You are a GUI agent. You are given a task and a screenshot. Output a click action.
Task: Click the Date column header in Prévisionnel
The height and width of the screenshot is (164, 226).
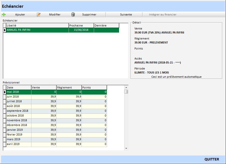[x=19, y=87]
